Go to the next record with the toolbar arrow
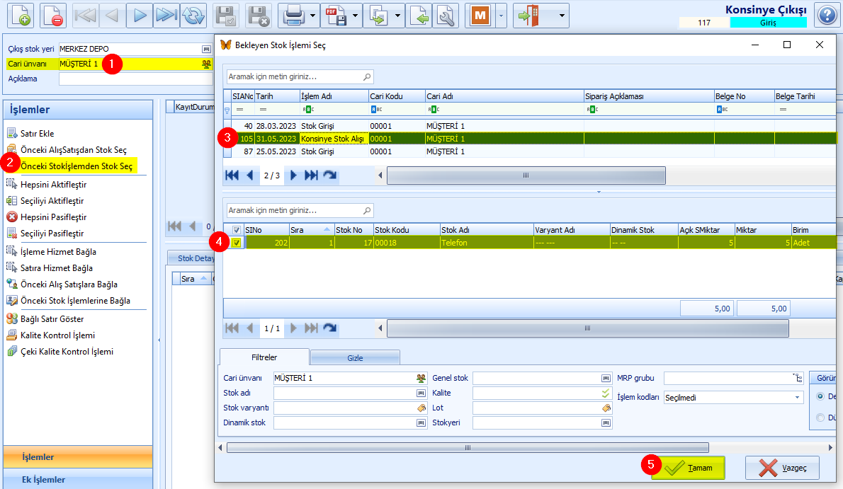The image size is (843, 489). [x=140, y=15]
